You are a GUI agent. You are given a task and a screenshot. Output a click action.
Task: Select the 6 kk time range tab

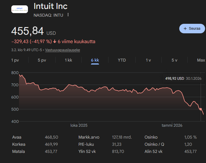click(95, 60)
